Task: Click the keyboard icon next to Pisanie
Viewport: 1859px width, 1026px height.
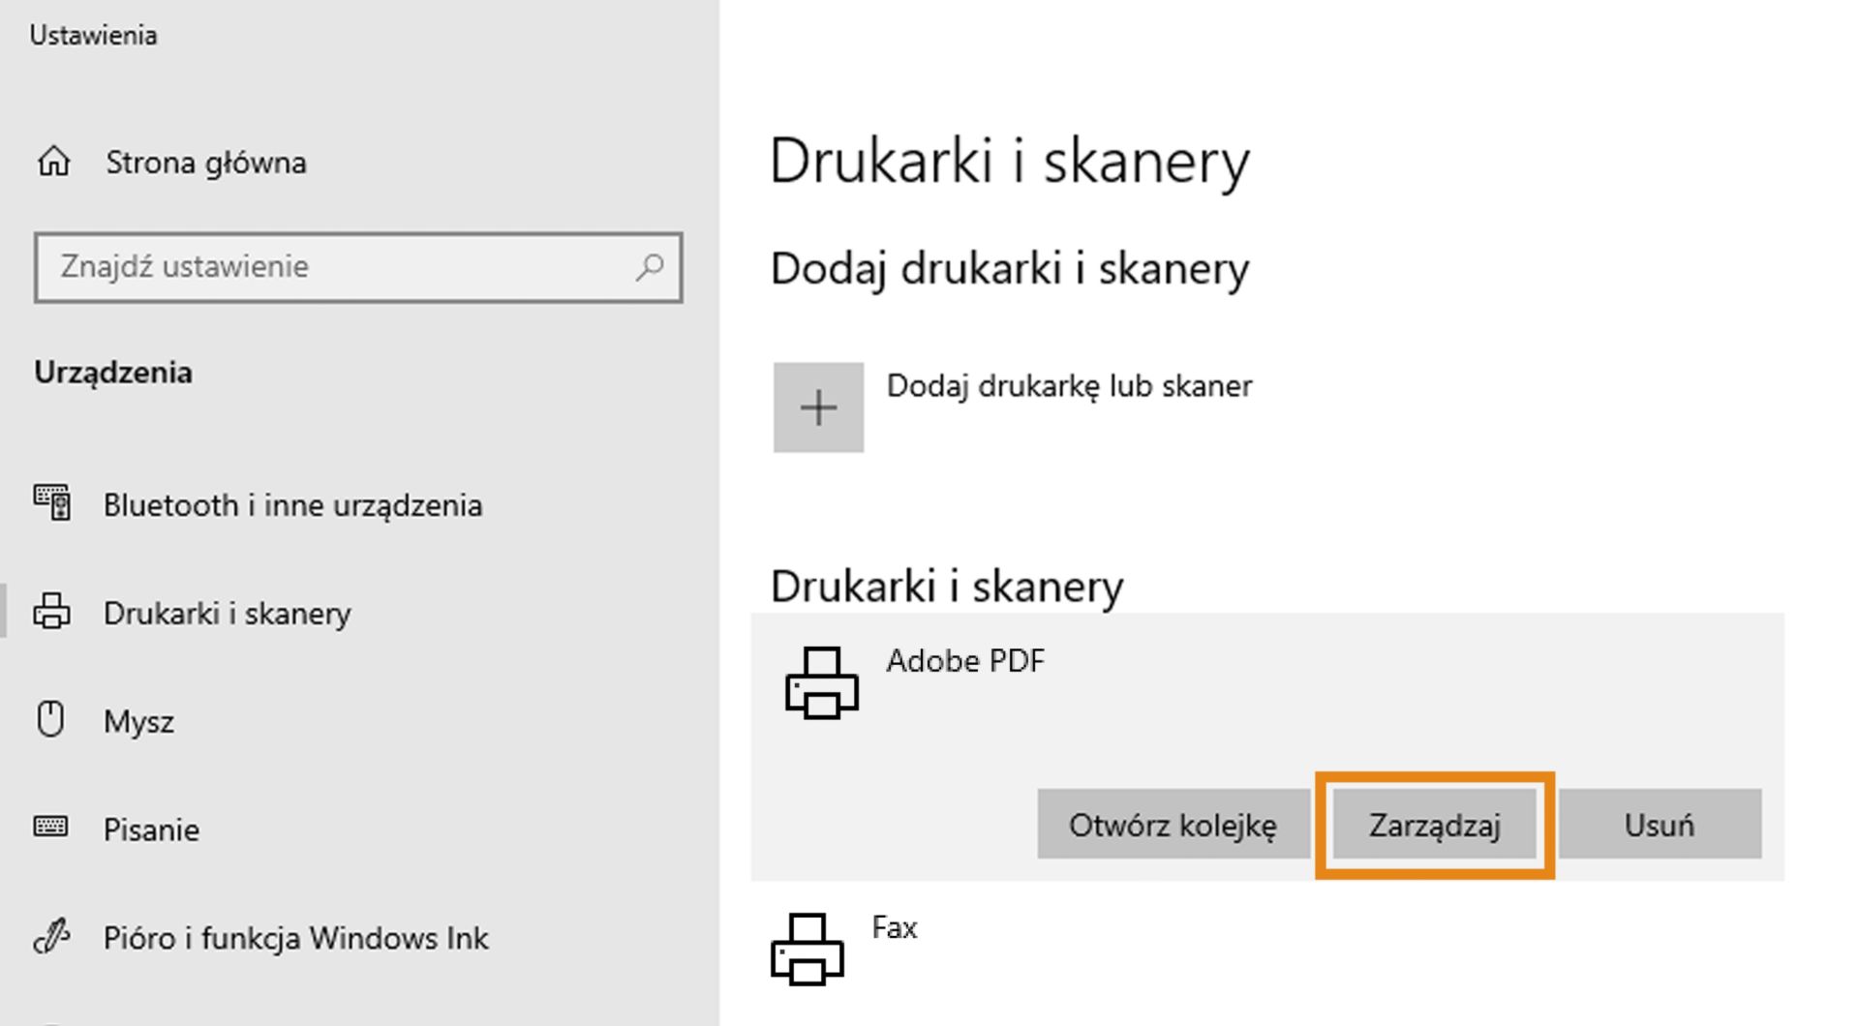Action: point(53,829)
